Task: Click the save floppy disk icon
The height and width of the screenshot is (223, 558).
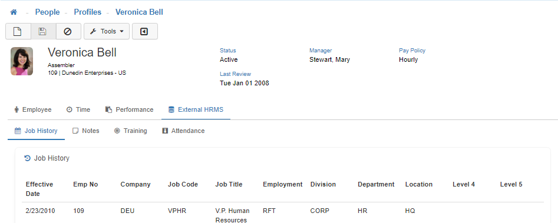Action: coord(43,31)
